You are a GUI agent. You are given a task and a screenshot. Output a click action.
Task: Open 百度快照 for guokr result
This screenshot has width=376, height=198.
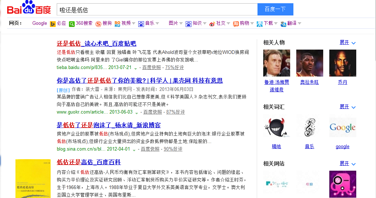(x=153, y=112)
